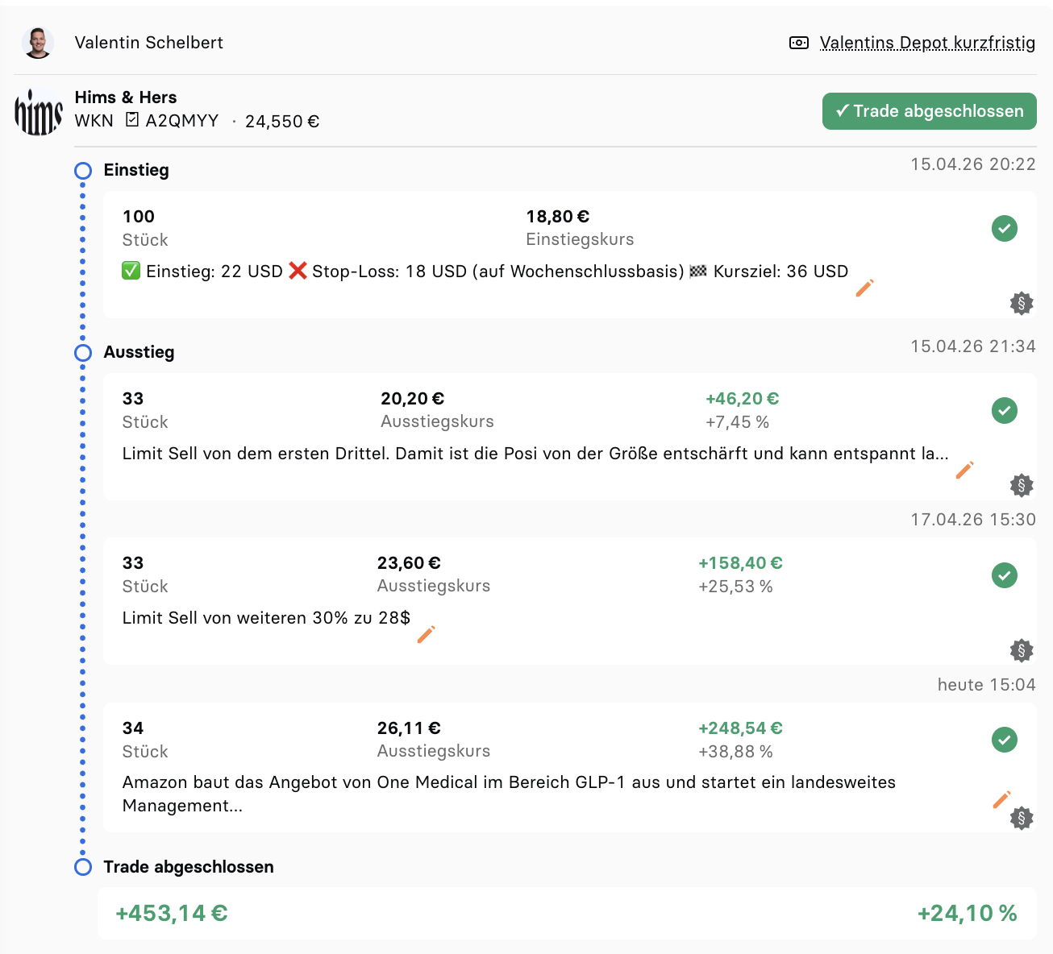Open Valentin Schelbert's profile avatar
The image size is (1053, 954).
click(38, 43)
